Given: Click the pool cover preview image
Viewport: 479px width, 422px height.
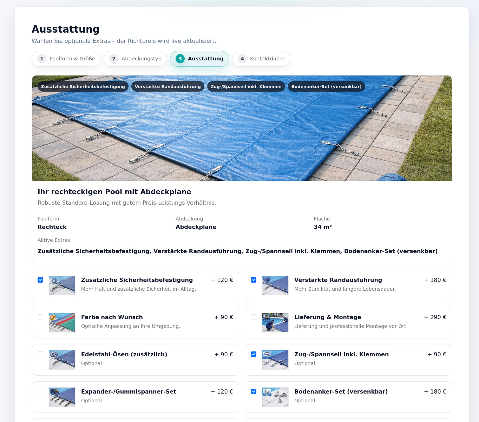Looking at the screenshot, I should [242, 137].
